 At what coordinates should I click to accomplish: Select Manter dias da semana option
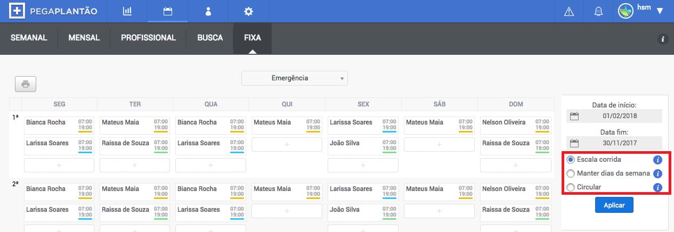tap(571, 173)
